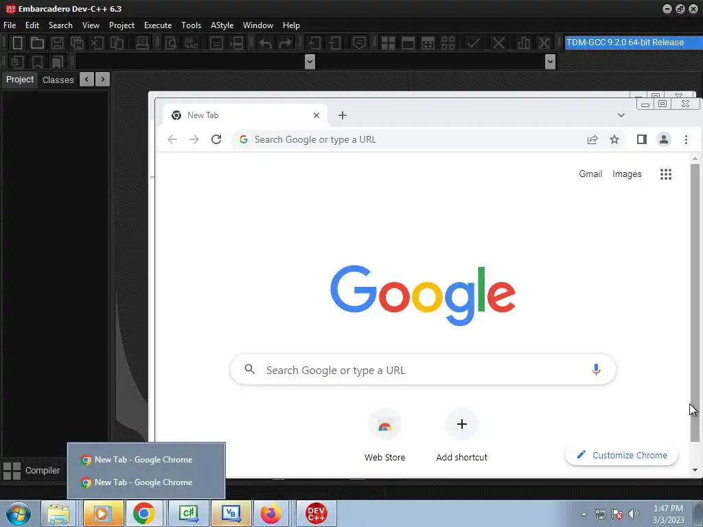Click the Goto Bookmarks double-bookmark icon

pyautogui.click(x=58, y=61)
